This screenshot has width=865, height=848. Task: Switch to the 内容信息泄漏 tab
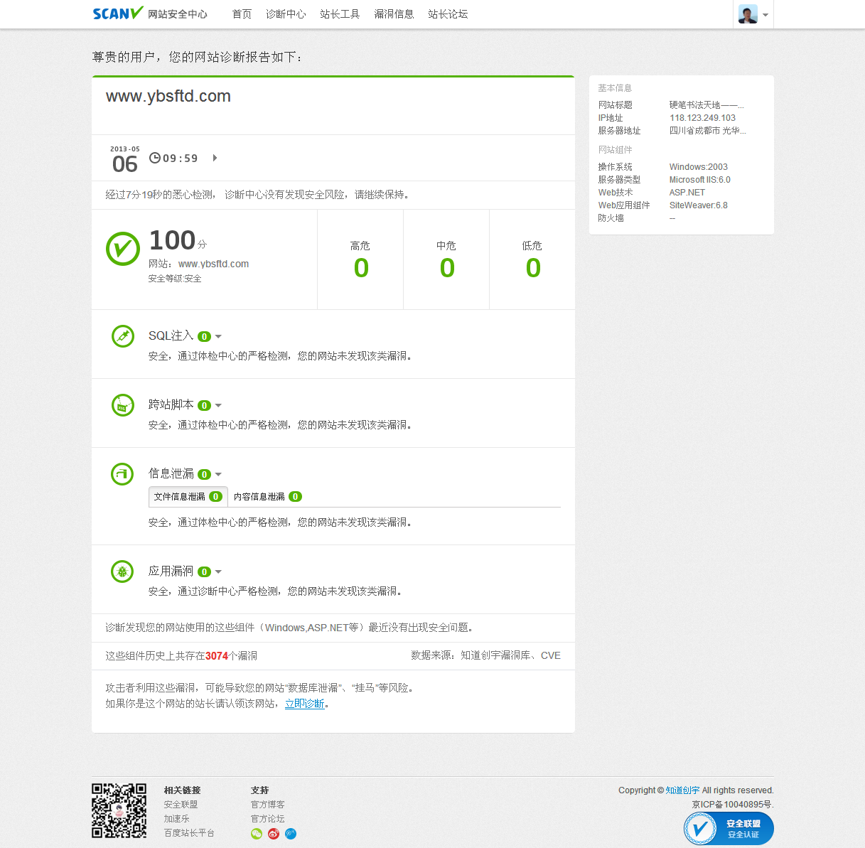pos(267,497)
